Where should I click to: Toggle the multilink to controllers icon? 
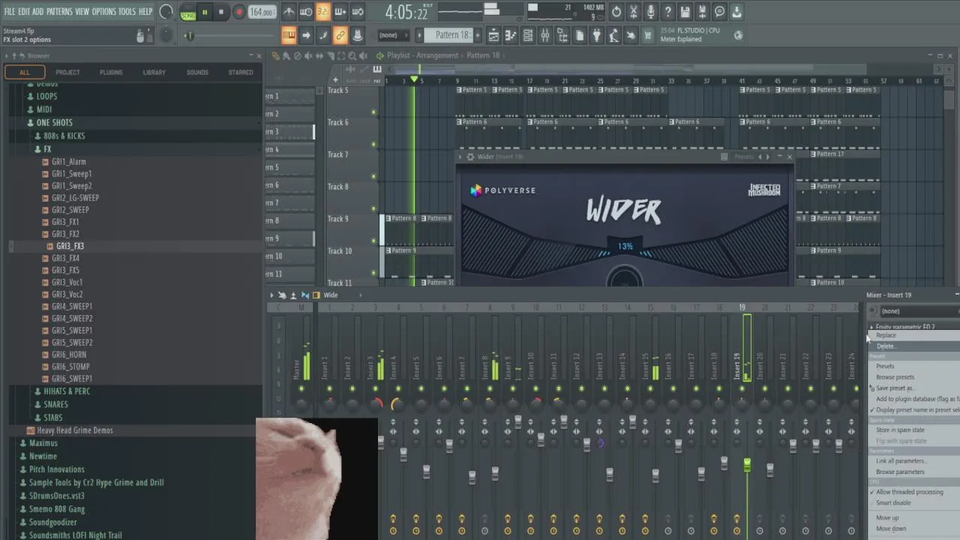coord(358,35)
